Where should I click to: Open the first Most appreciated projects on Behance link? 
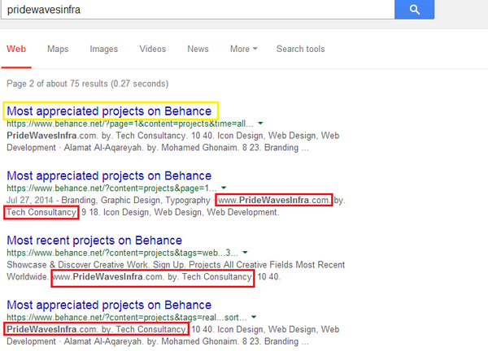coord(109,111)
